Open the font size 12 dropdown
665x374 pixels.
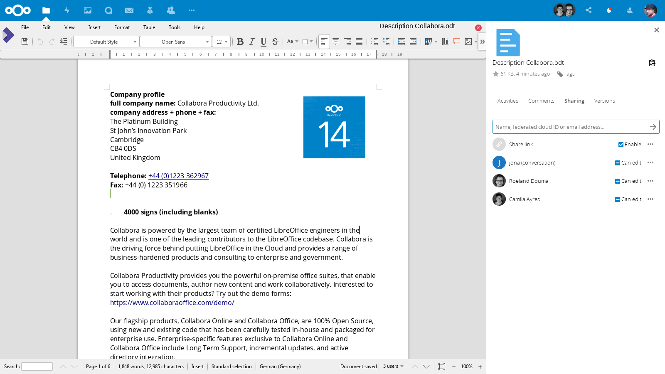click(221, 42)
